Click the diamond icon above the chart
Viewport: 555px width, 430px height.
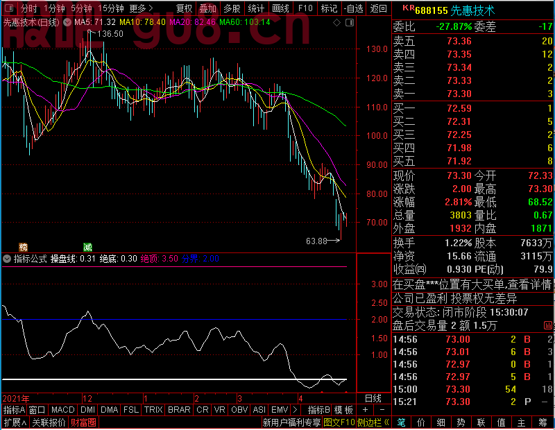(x=336, y=23)
